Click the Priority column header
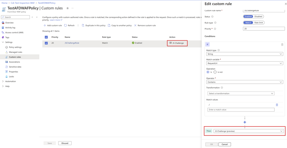 point(55,37)
